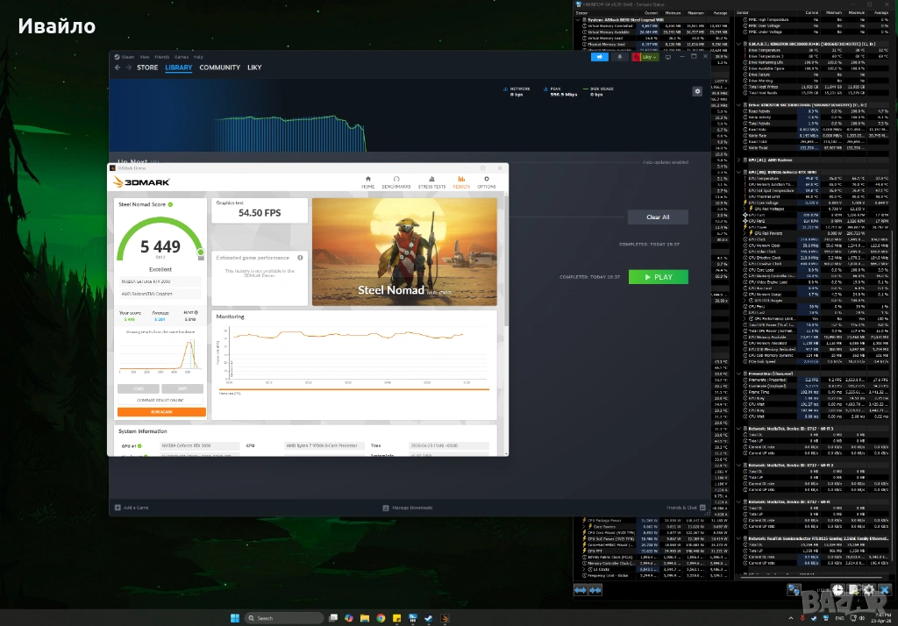
Task: Open Steam notifications bell
Action: point(622,57)
